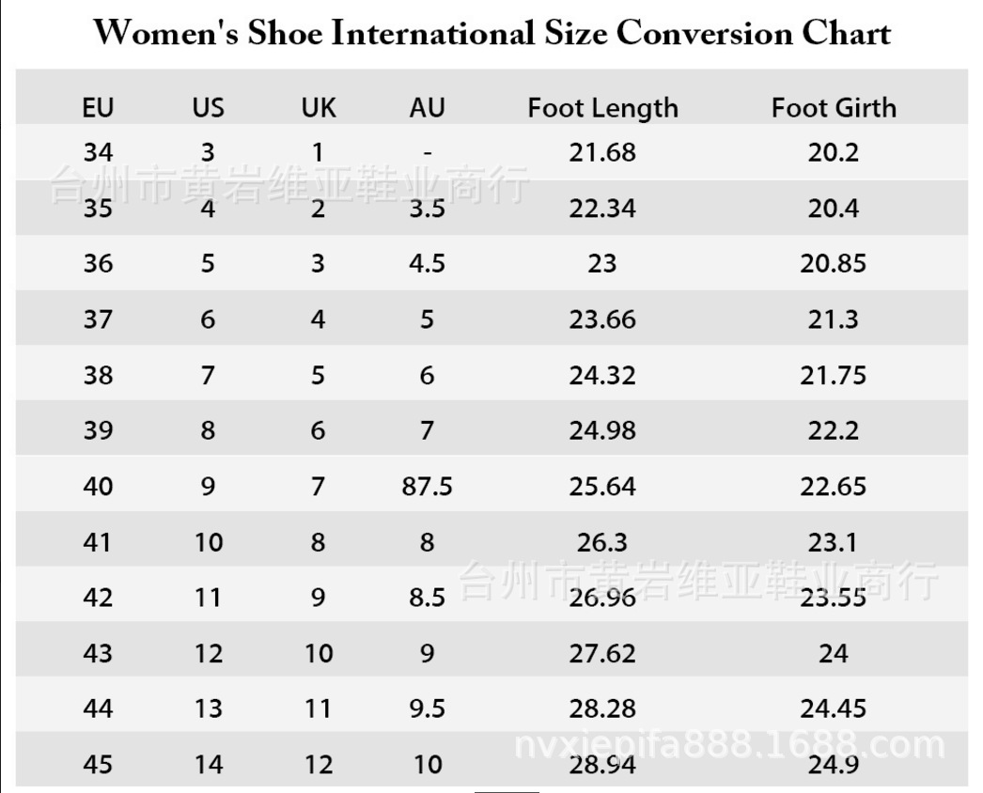983x793 pixels.
Task: Click the EU size 45 cell
Action: 97,764
